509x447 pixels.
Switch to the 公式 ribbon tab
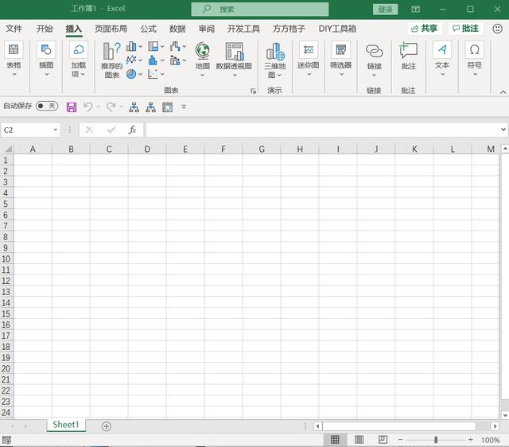point(148,29)
